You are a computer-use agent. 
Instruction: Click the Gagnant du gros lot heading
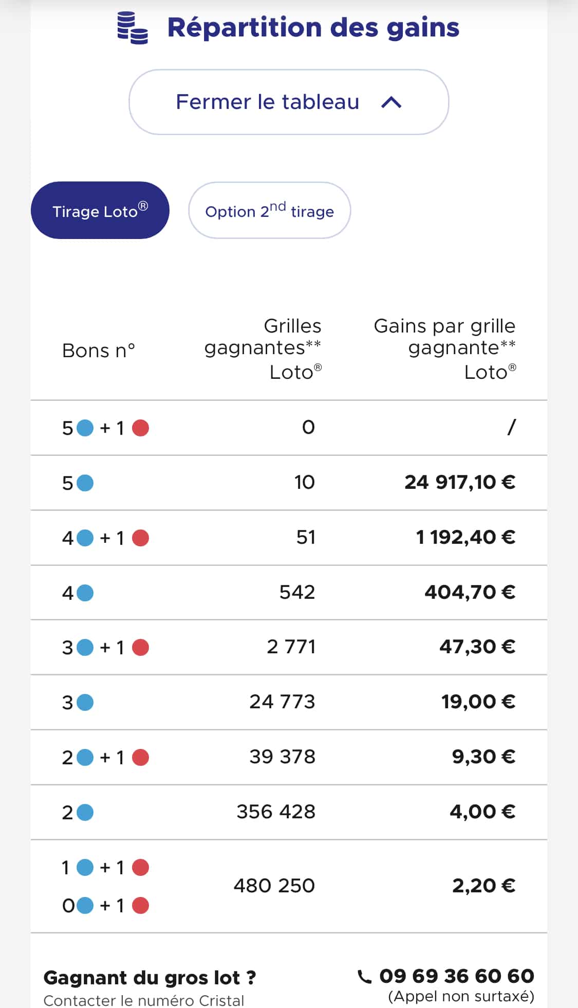tap(150, 977)
